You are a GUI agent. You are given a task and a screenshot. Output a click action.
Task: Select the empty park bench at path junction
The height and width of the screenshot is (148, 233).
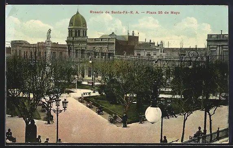coord(86,94)
